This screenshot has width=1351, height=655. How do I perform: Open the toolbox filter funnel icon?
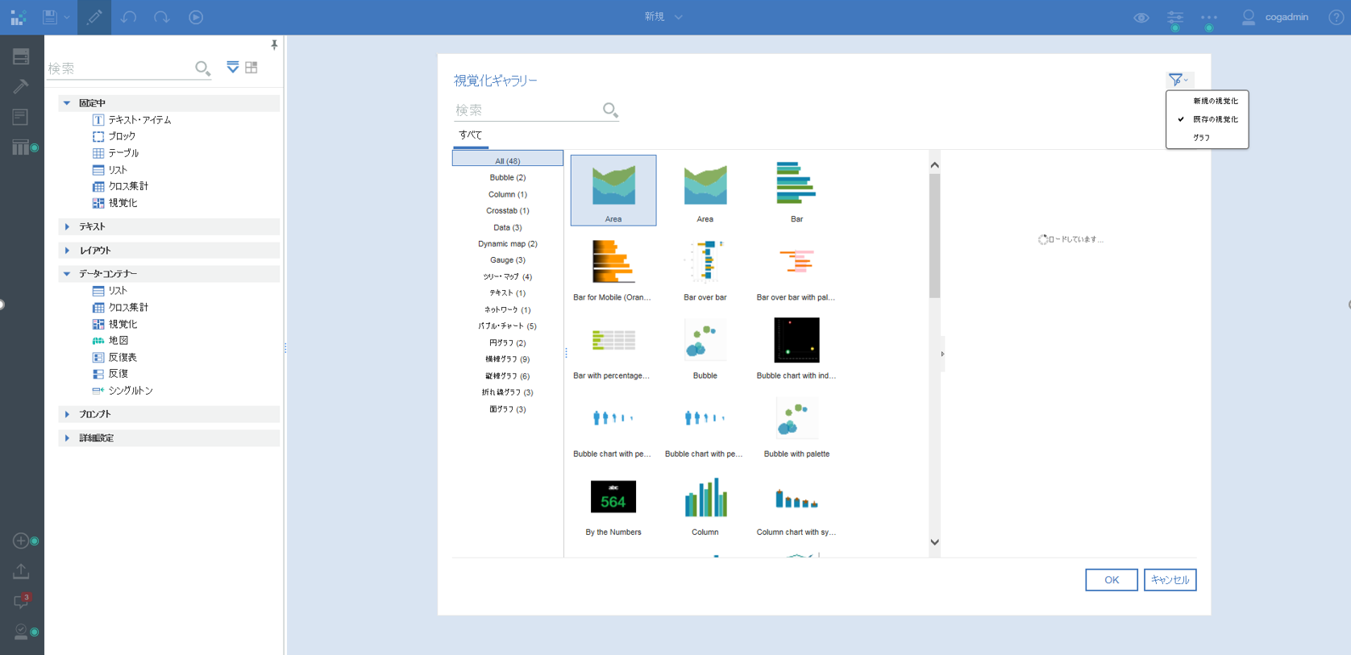pos(232,67)
